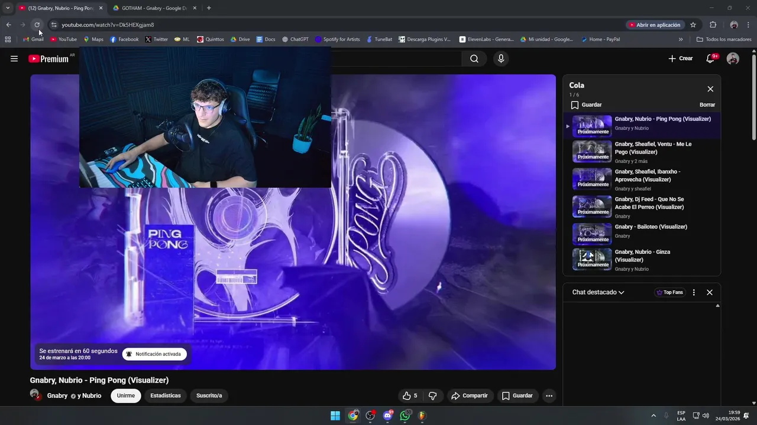Viewport: 757px width, 425px height.
Task: Close the Chat destacado panel
Action: pos(710,292)
